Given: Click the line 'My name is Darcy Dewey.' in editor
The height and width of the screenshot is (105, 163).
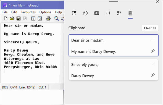Looking at the screenshot, I should 29,34.
